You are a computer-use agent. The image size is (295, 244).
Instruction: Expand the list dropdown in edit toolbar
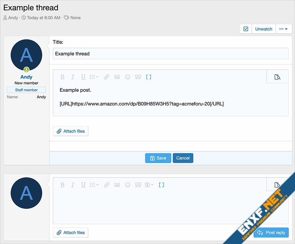click(94, 77)
